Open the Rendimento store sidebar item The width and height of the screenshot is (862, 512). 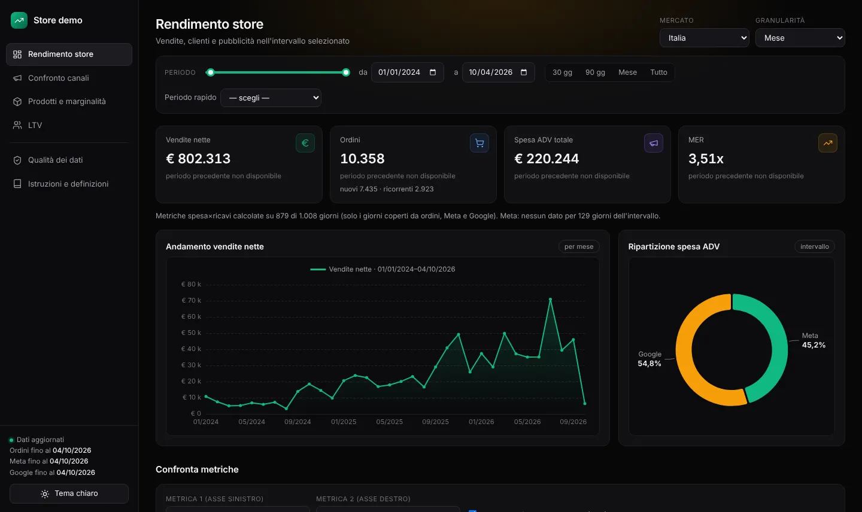click(69, 54)
